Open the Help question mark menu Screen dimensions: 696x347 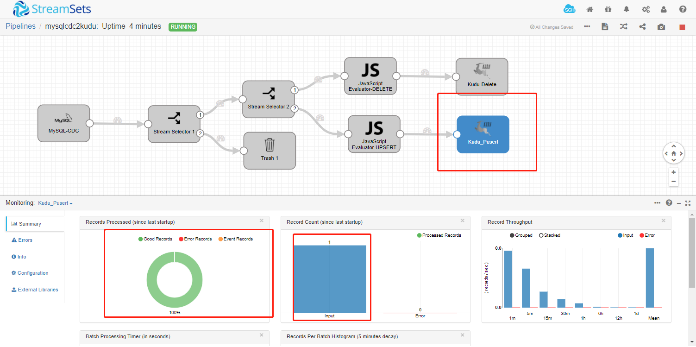coord(683,9)
